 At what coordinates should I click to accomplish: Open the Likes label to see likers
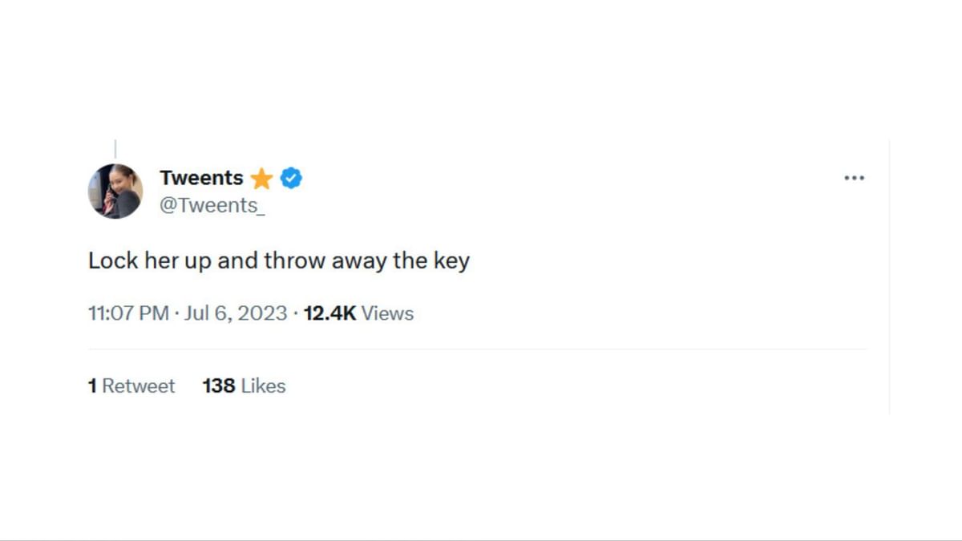click(263, 386)
